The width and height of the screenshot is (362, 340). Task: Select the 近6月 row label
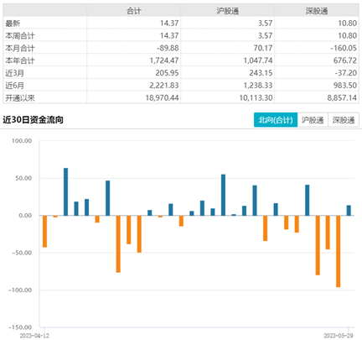(x=14, y=86)
